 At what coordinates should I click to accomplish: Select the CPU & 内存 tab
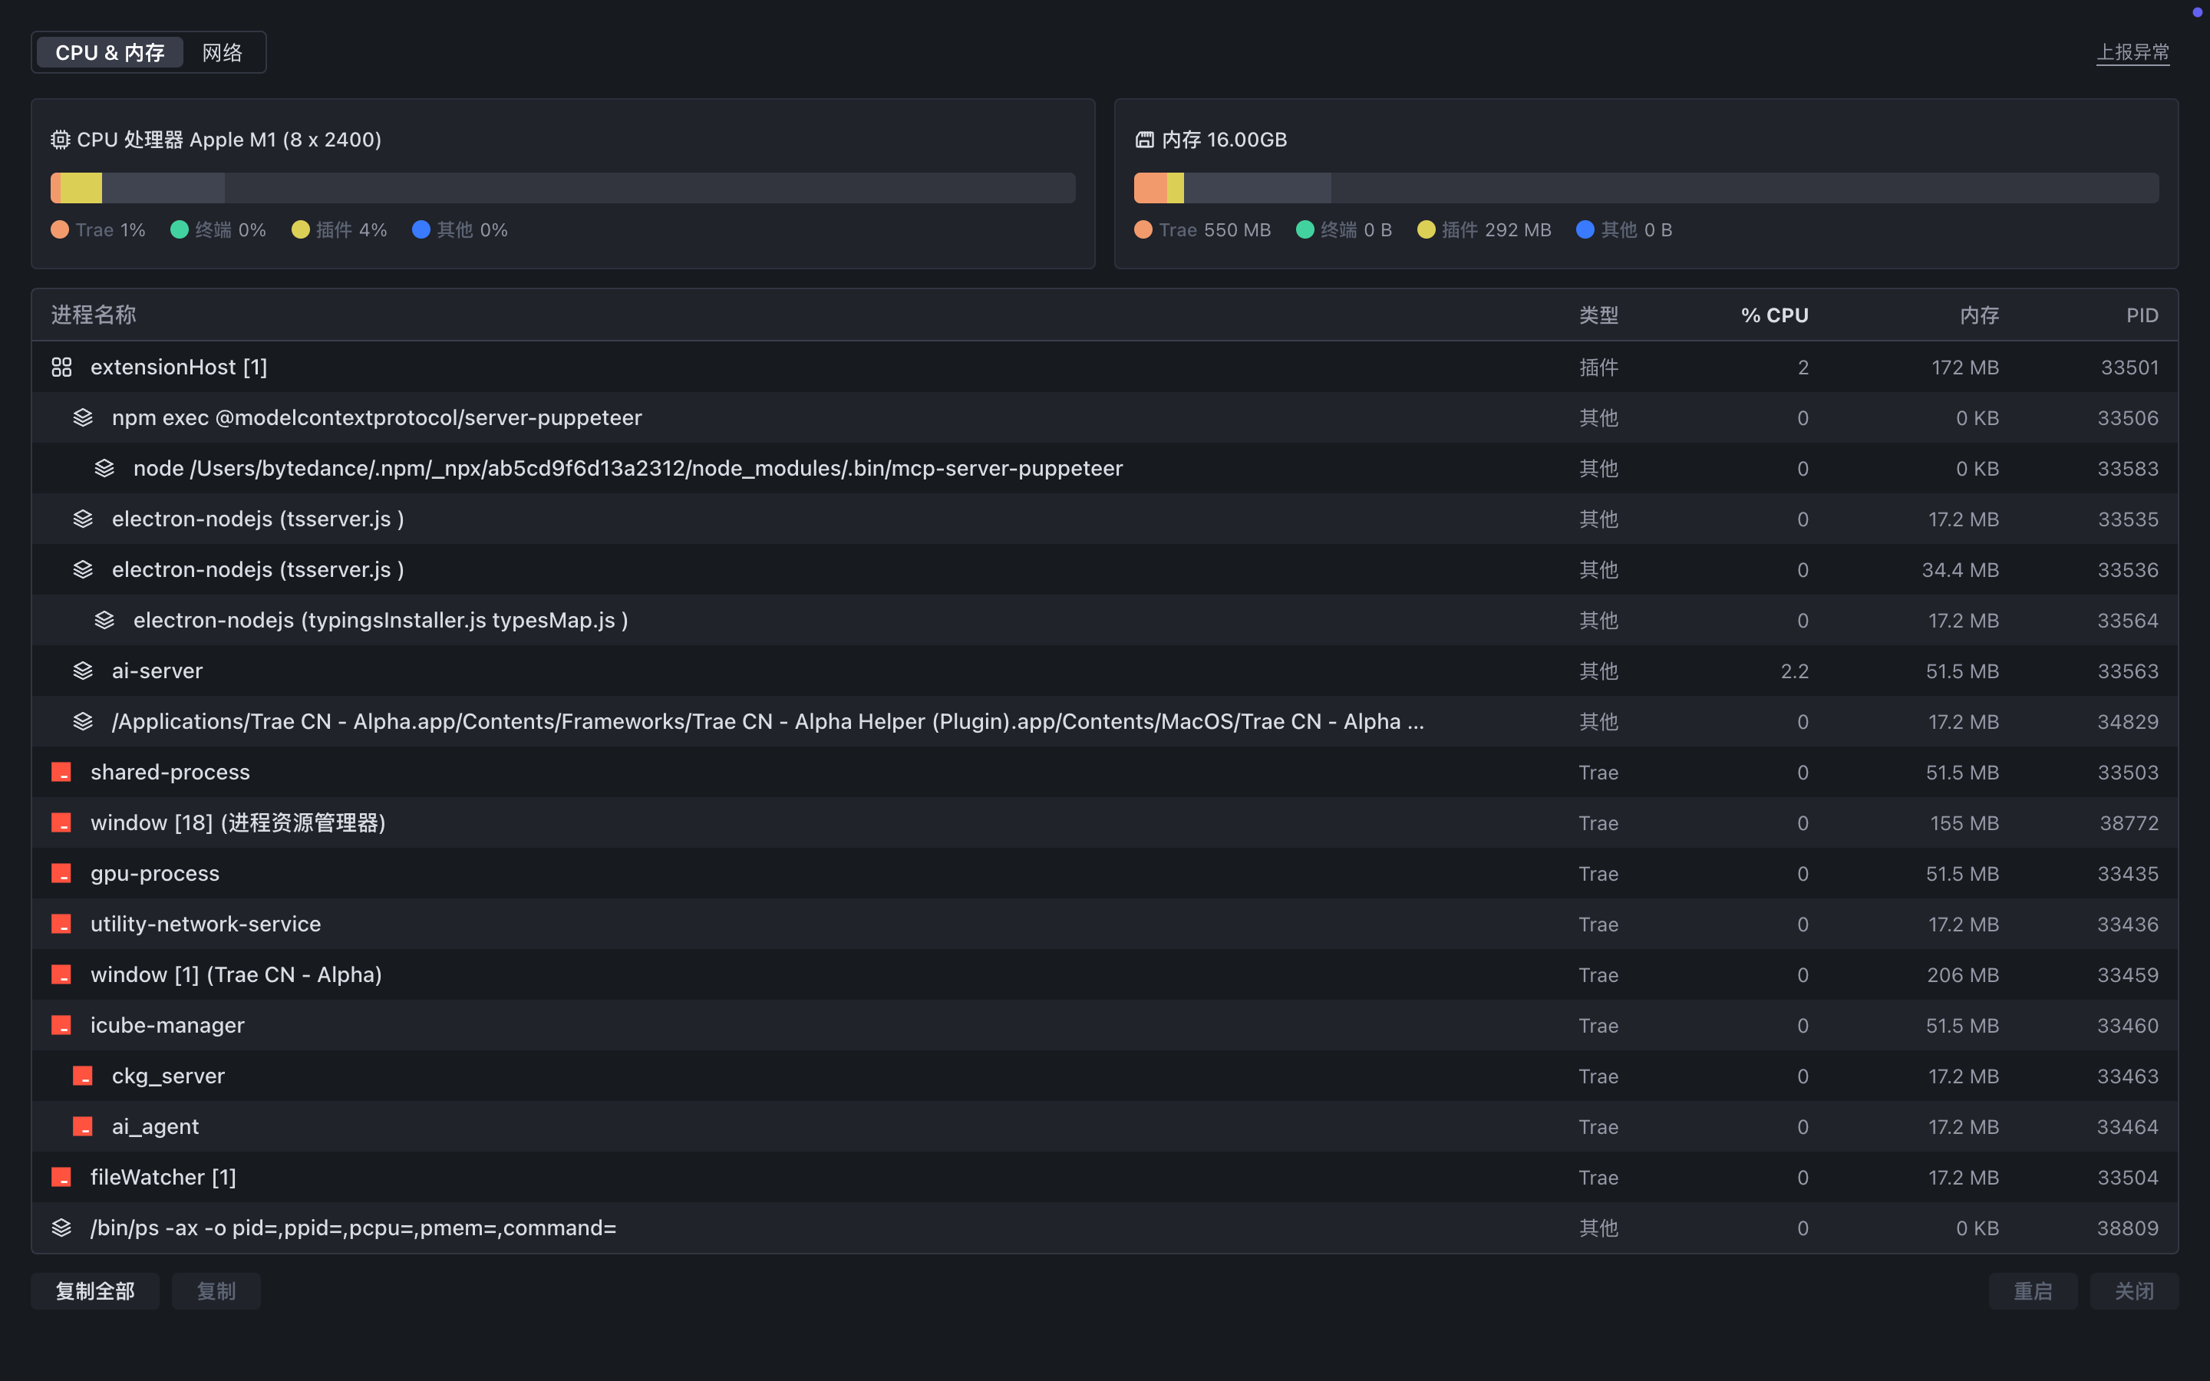pyautogui.click(x=110, y=53)
